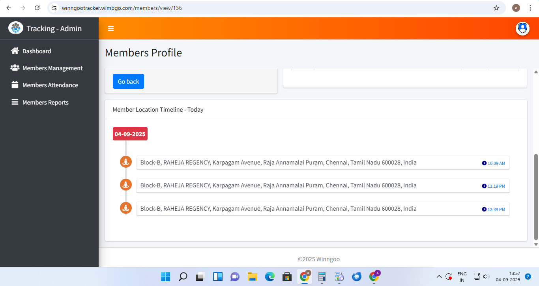Open notification center badge
Viewport: 539px width, 286px height.
pyautogui.click(x=528, y=277)
